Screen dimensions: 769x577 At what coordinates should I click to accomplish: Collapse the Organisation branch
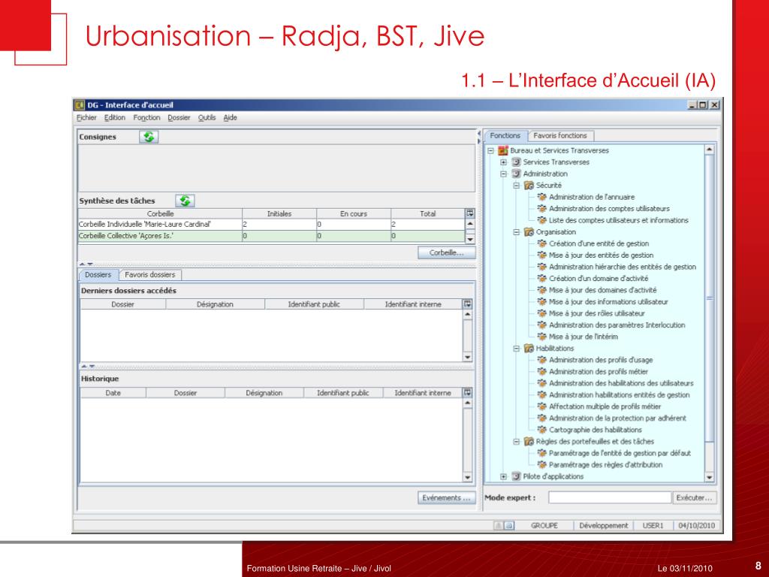tap(516, 232)
